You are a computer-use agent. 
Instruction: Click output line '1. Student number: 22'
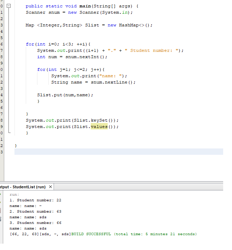click(35, 200)
